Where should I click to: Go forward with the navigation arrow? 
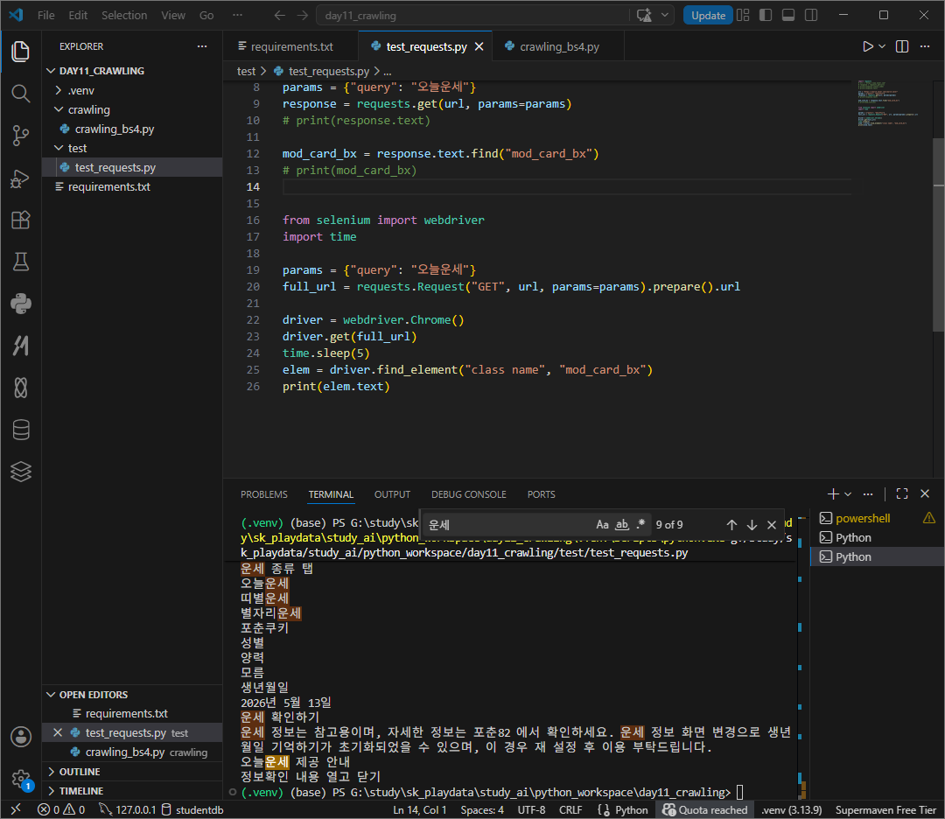(x=303, y=15)
